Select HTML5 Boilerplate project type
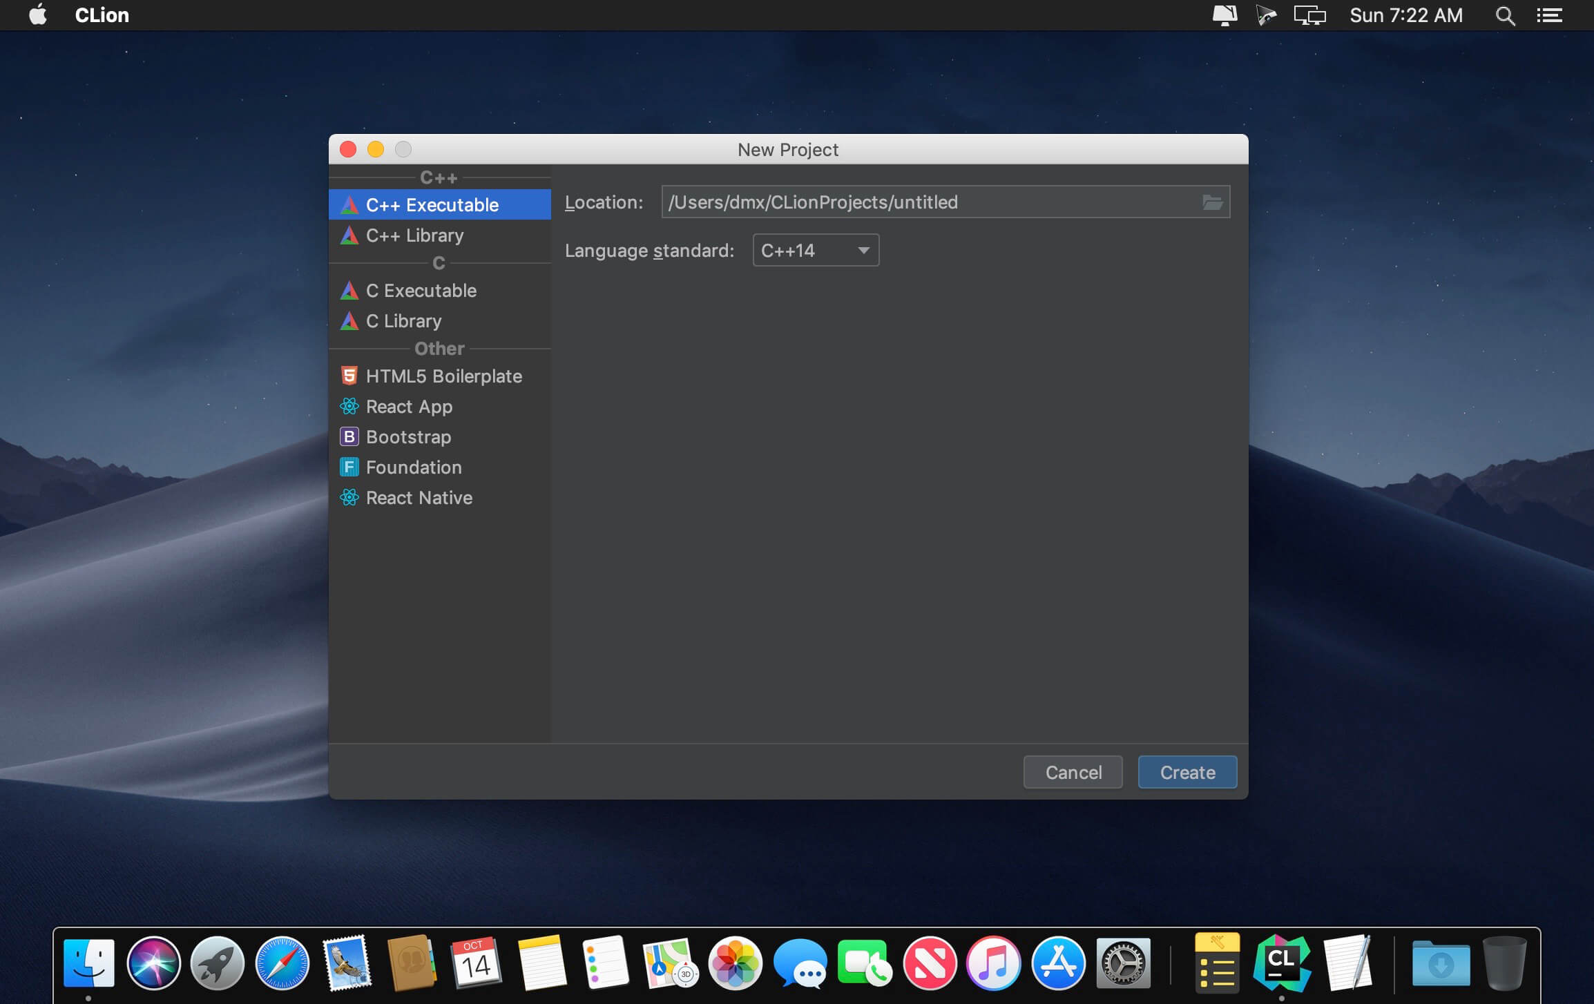This screenshot has width=1594, height=1004. click(443, 376)
